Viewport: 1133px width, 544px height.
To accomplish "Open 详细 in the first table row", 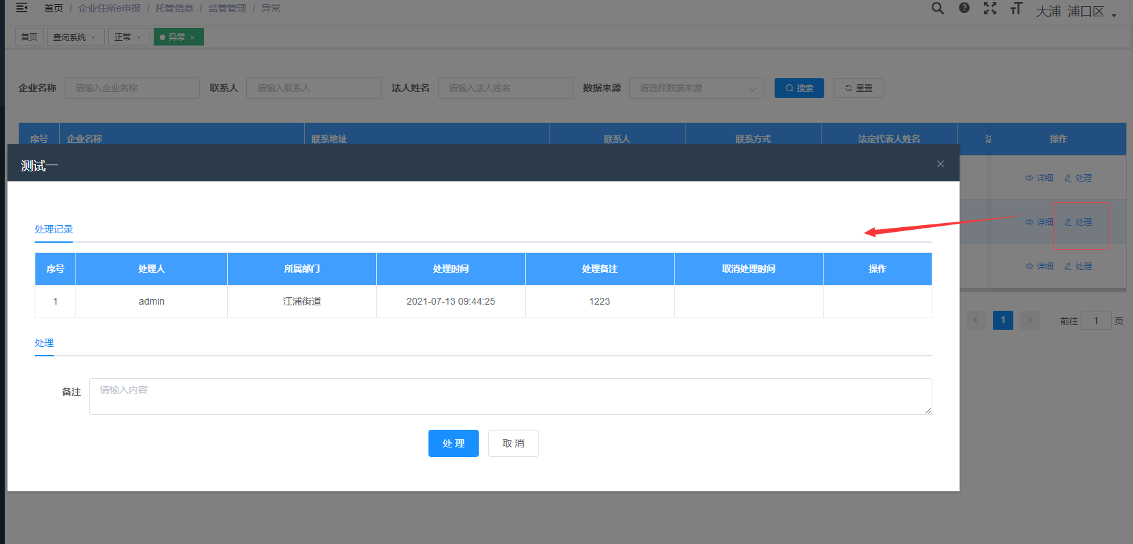I will coord(1039,178).
